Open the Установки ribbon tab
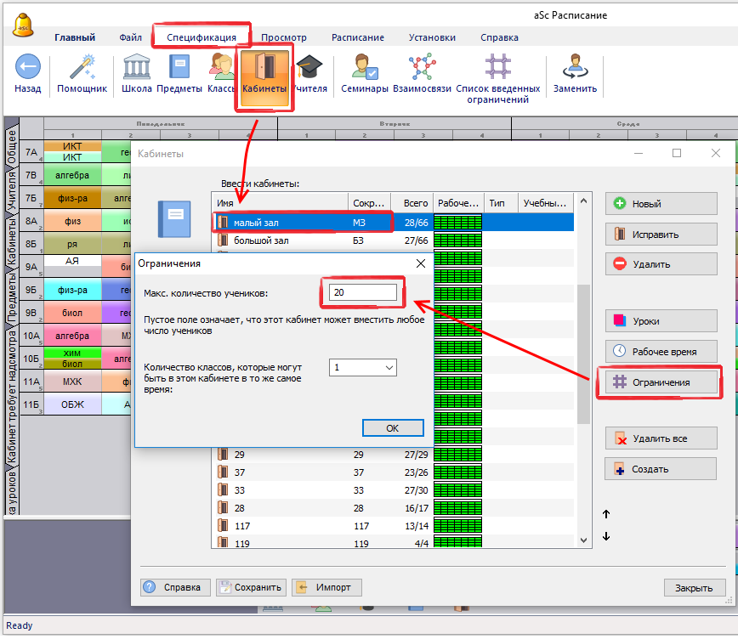Viewport: 738px width, 639px height. coord(431,37)
